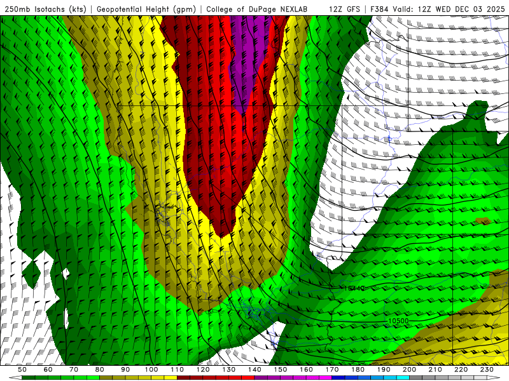Click the 230 value on the color scale
The height and width of the screenshot is (381, 509).
(x=487, y=370)
